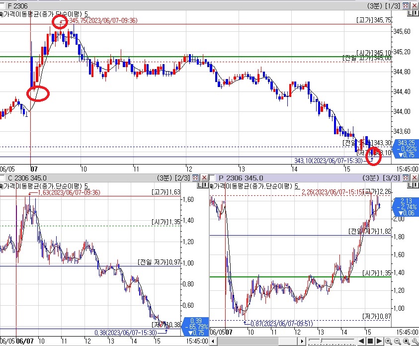The height and width of the screenshot is (346, 419).
Task: Click the I button in P 2306 chart
Action: tap(416, 185)
